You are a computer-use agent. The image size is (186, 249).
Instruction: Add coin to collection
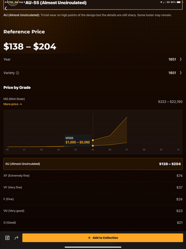[103, 238]
